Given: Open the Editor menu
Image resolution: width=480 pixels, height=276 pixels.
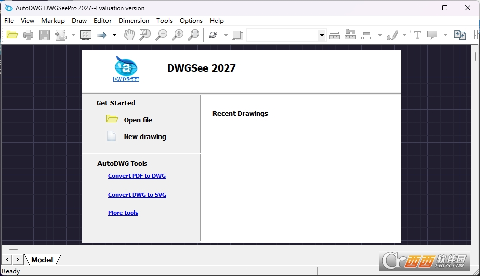Looking at the screenshot, I should click(102, 21).
